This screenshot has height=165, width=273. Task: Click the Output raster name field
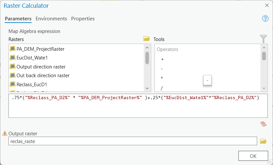[132, 141]
